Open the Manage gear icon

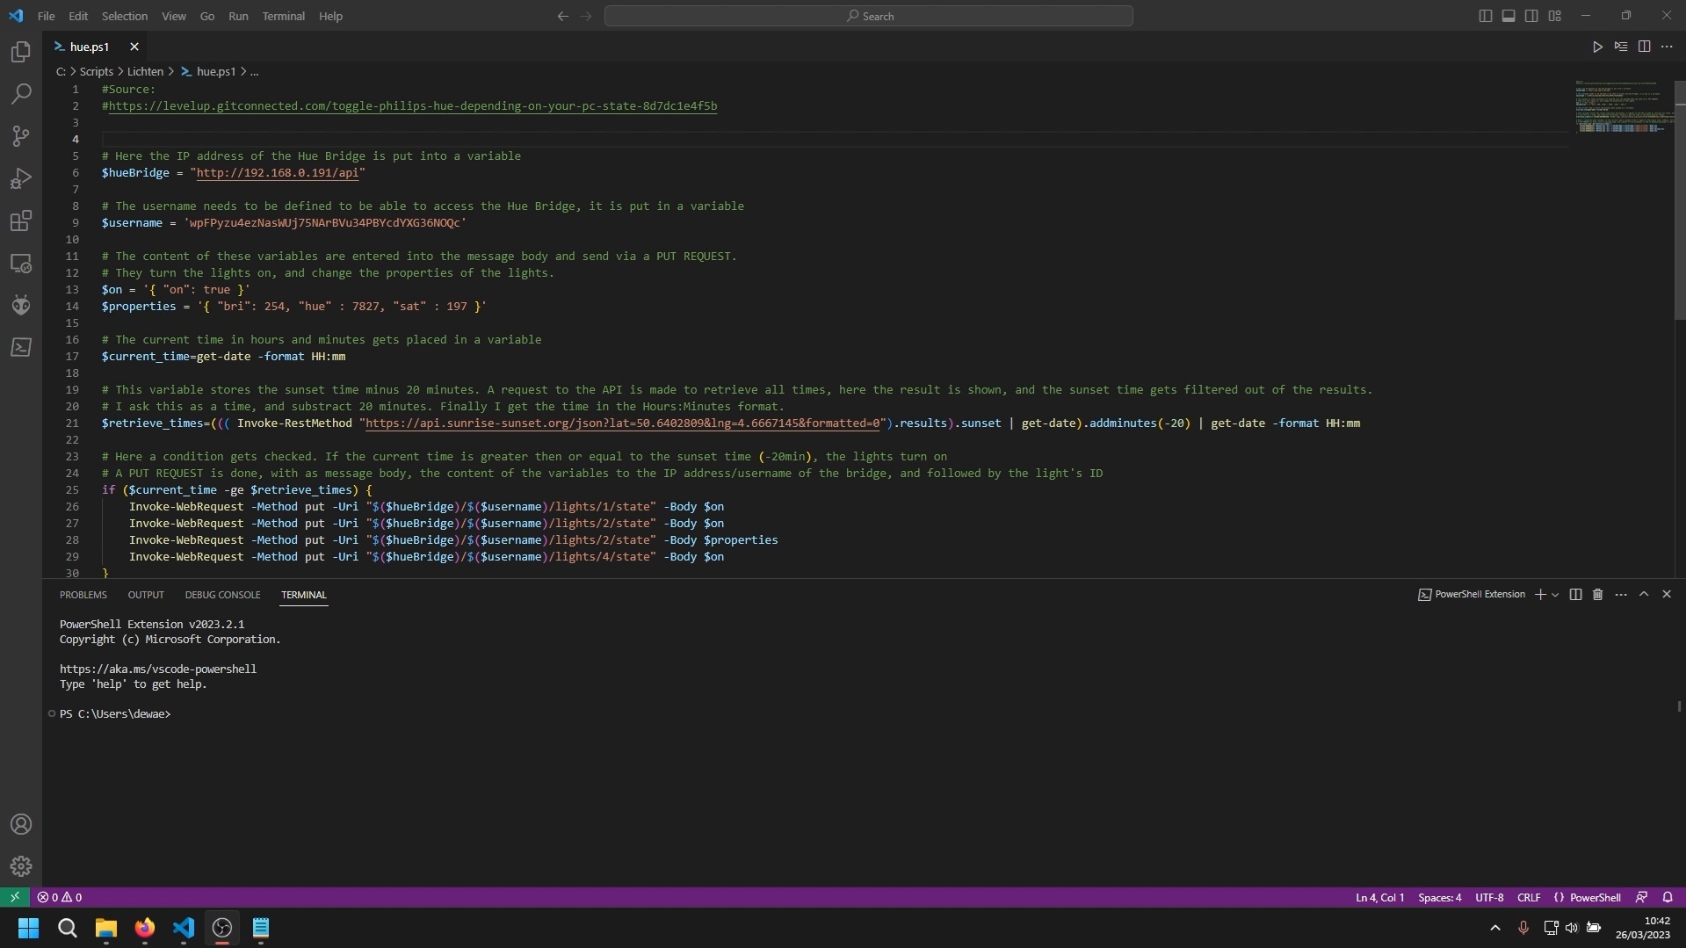pos(21,866)
